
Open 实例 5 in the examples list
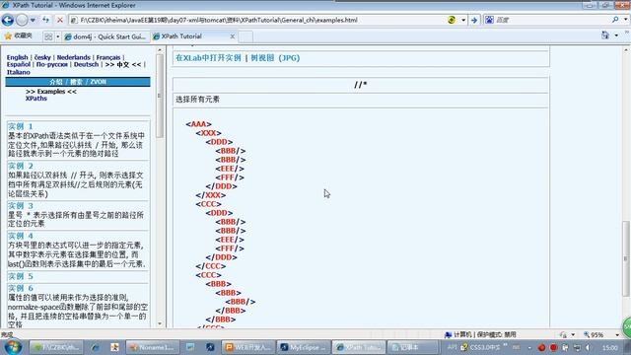pyautogui.click(x=21, y=276)
